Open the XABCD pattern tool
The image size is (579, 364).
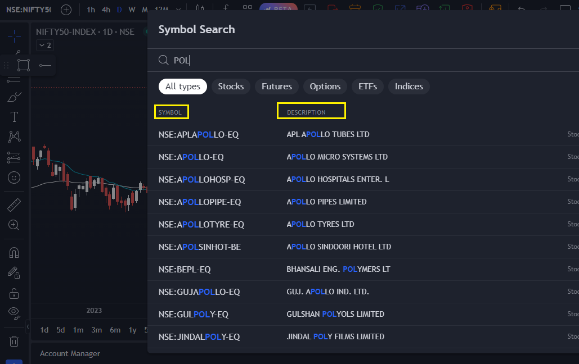point(14,137)
